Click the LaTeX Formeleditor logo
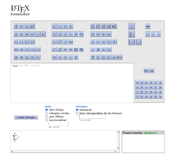178x154 pixels. [20, 10]
